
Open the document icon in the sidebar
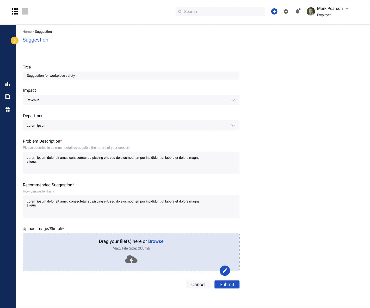(x=8, y=97)
